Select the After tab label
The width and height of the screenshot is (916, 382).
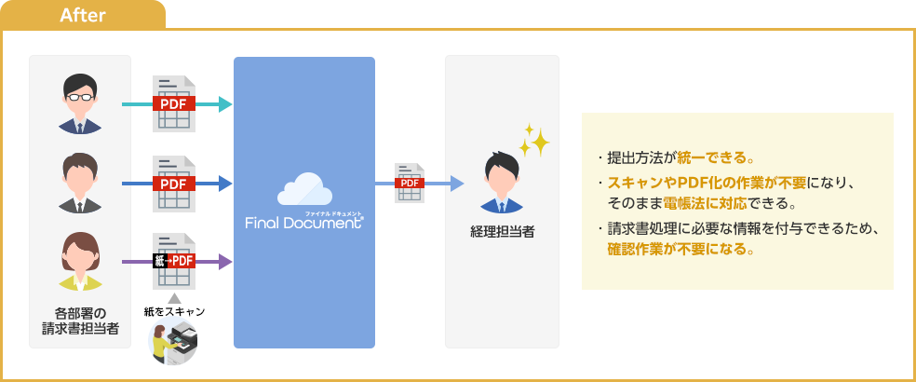click(x=84, y=15)
